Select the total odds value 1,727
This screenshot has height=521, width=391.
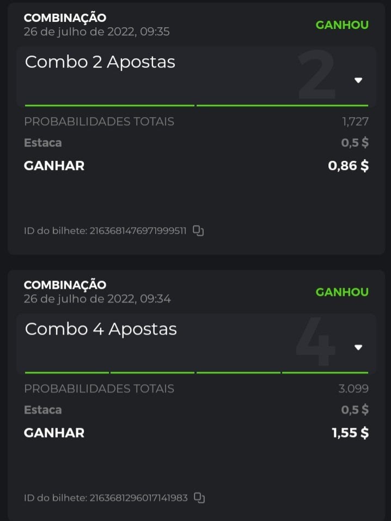(x=355, y=122)
